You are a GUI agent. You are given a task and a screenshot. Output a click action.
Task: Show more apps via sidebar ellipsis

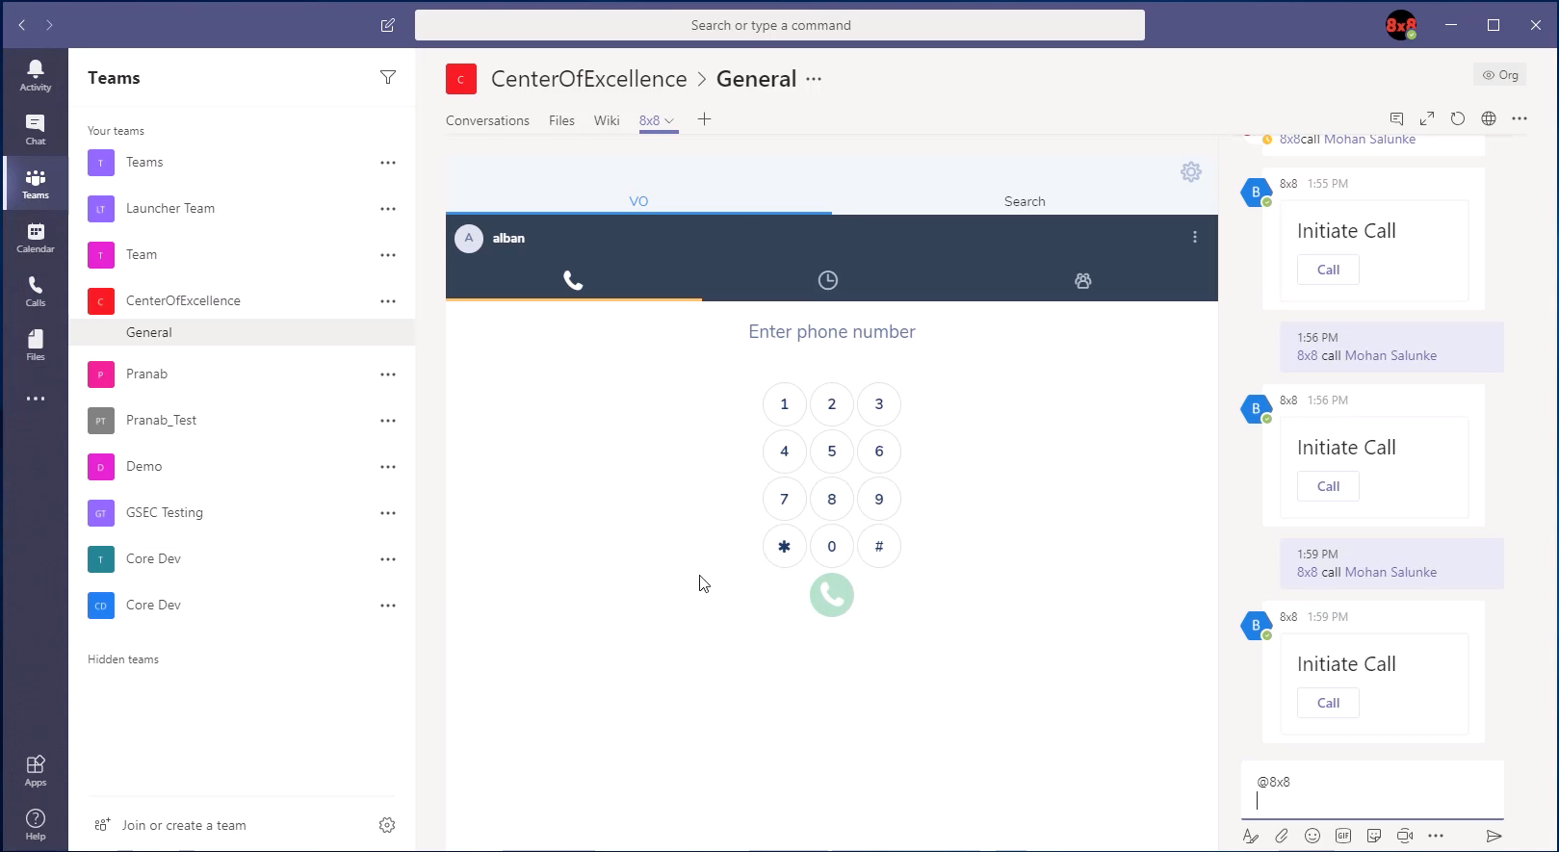(x=36, y=399)
